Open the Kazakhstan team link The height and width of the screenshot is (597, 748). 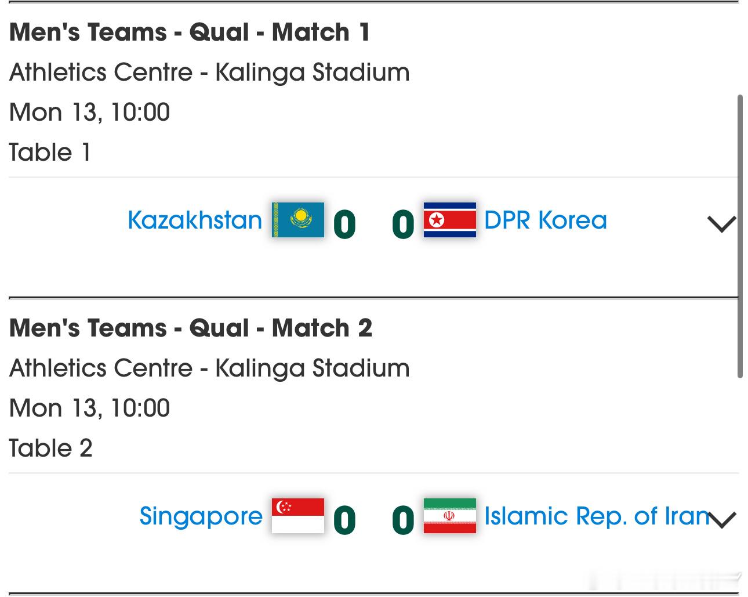click(x=195, y=220)
